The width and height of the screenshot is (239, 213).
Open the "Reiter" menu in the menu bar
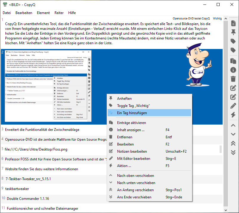[x=59, y=13]
